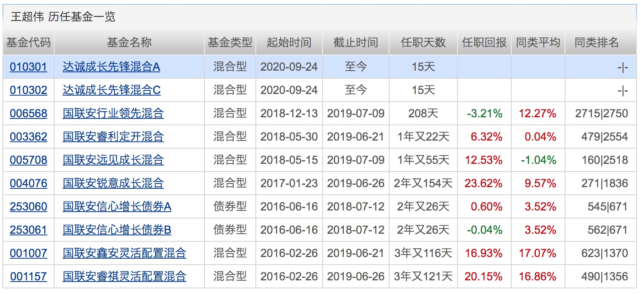Open 国联安锐意成长混合 fund page
The width and height of the screenshot is (641, 294).
113,183
